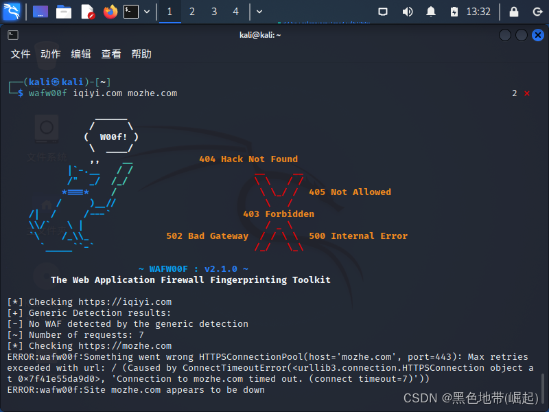Close the terminal with blue X button

click(x=538, y=35)
